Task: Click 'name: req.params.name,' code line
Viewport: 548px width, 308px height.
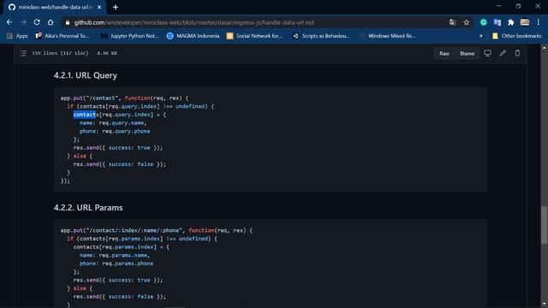Action: click(x=115, y=255)
